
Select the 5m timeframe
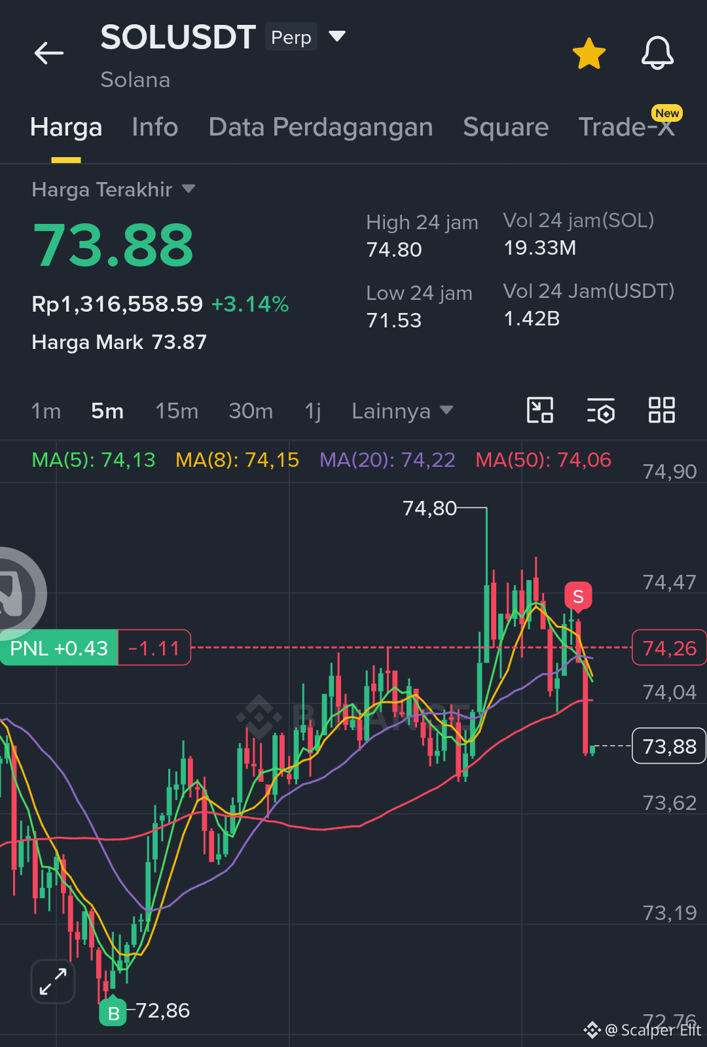click(x=107, y=411)
